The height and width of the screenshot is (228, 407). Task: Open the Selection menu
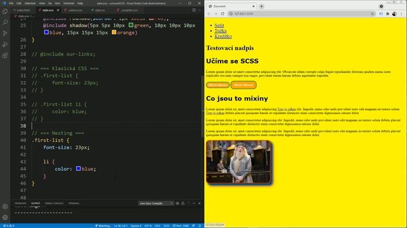[30, 3]
